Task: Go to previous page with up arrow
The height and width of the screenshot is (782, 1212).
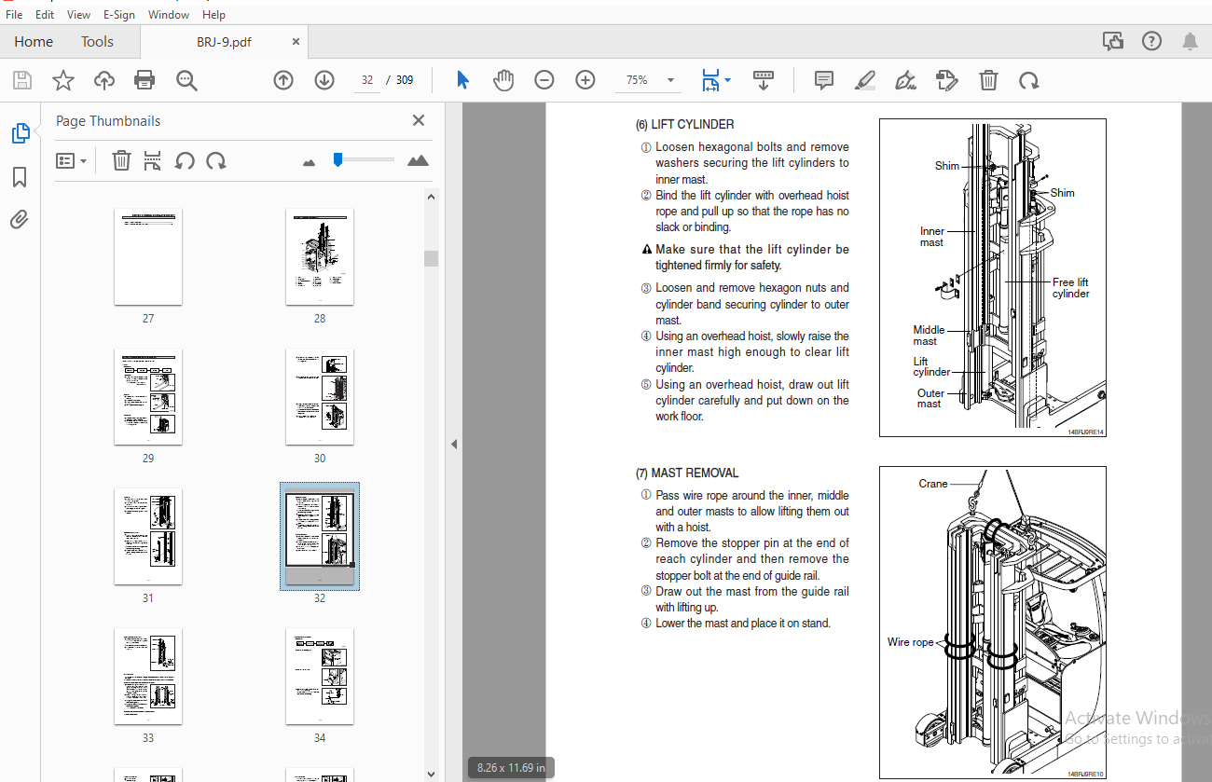Action: point(283,80)
